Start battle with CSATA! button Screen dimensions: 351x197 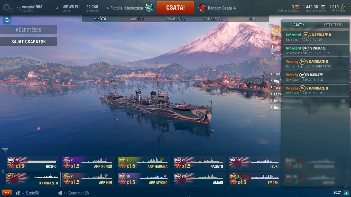(x=175, y=8)
